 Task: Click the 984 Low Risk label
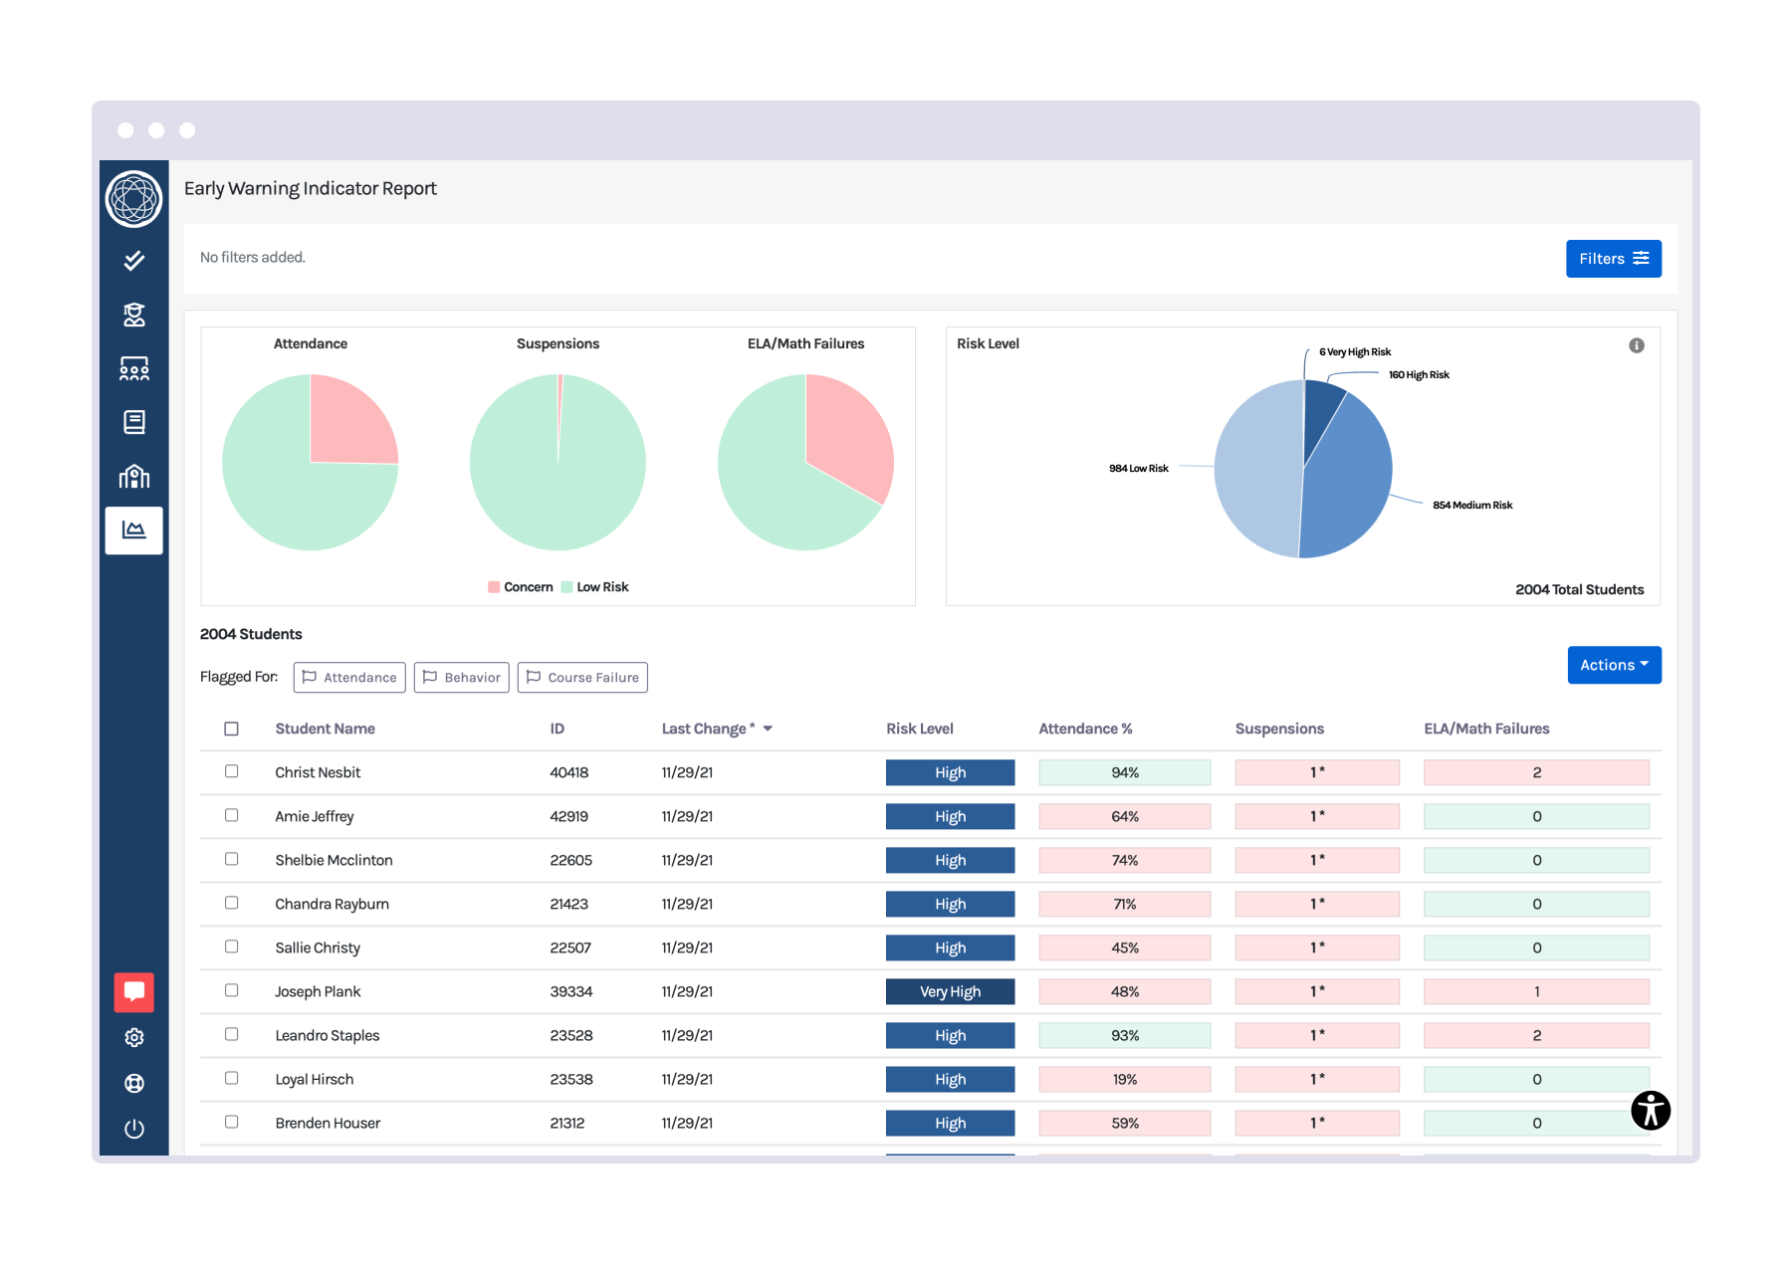[x=1138, y=468]
